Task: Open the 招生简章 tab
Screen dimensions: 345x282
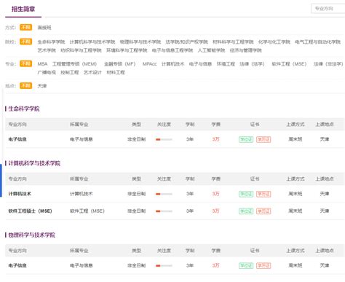Action: click(x=23, y=9)
